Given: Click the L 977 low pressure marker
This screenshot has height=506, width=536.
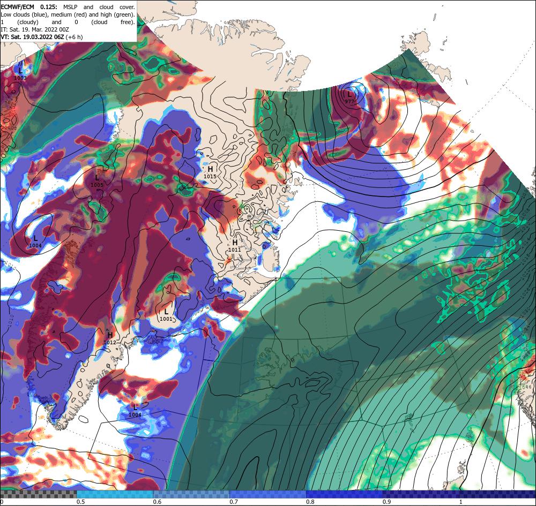Looking at the screenshot, I should coord(349,97).
